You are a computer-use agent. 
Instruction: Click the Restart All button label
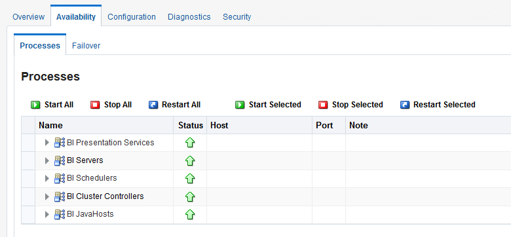pyautogui.click(x=181, y=105)
